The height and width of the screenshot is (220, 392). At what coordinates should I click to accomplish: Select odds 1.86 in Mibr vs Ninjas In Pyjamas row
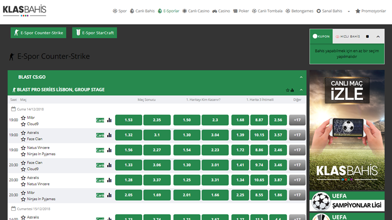[278, 195]
